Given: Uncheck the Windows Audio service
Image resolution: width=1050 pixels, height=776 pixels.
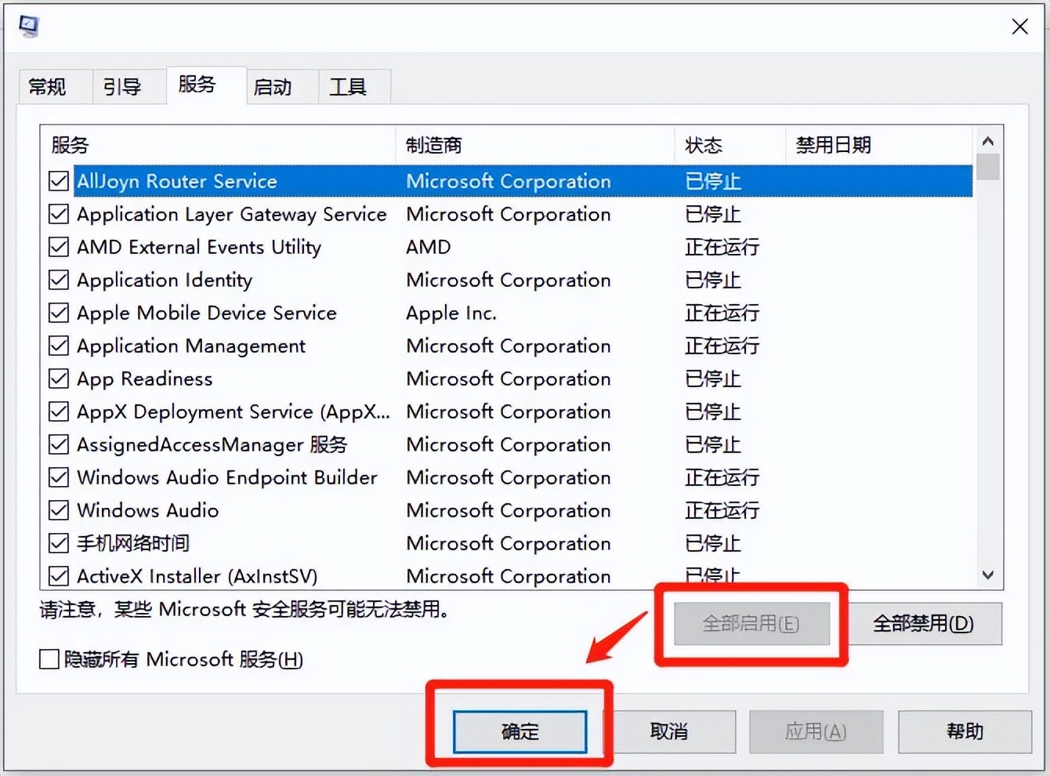Looking at the screenshot, I should click(58, 510).
